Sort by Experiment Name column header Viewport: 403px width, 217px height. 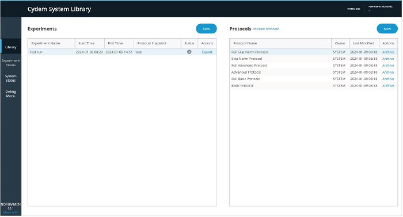pos(51,43)
